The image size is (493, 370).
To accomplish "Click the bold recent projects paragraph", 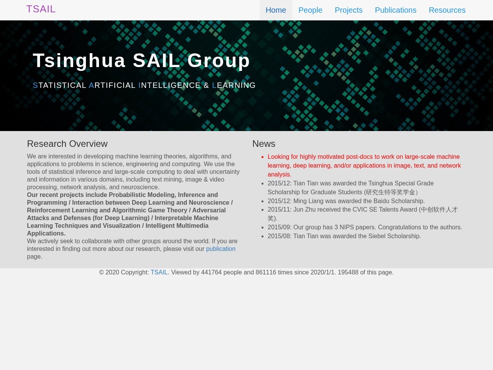I will coord(129,214).
